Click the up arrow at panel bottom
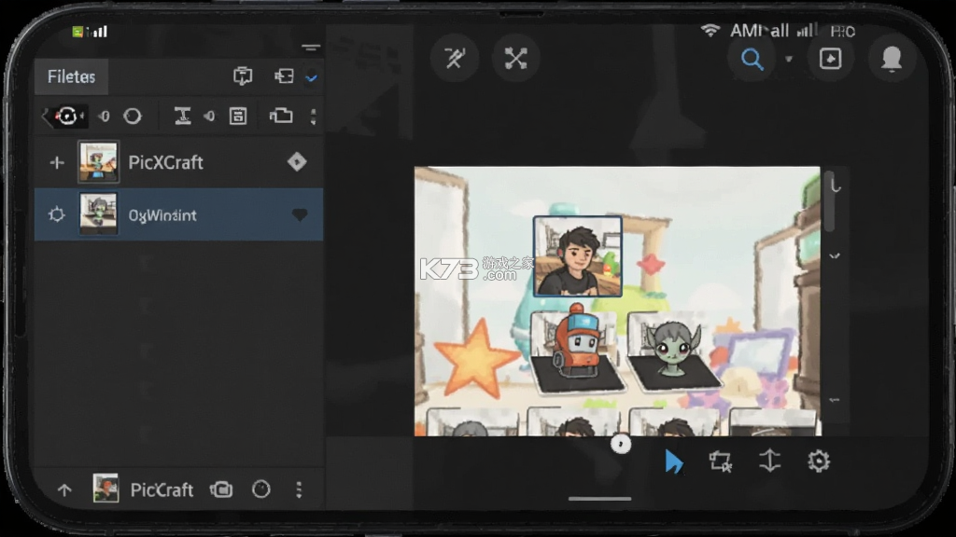Image resolution: width=956 pixels, height=537 pixels. tap(64, 489)
